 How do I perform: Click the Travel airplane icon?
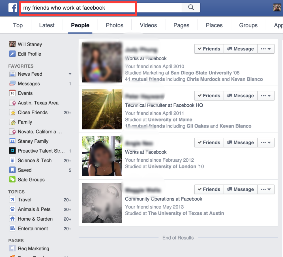[x=12, y=199]
